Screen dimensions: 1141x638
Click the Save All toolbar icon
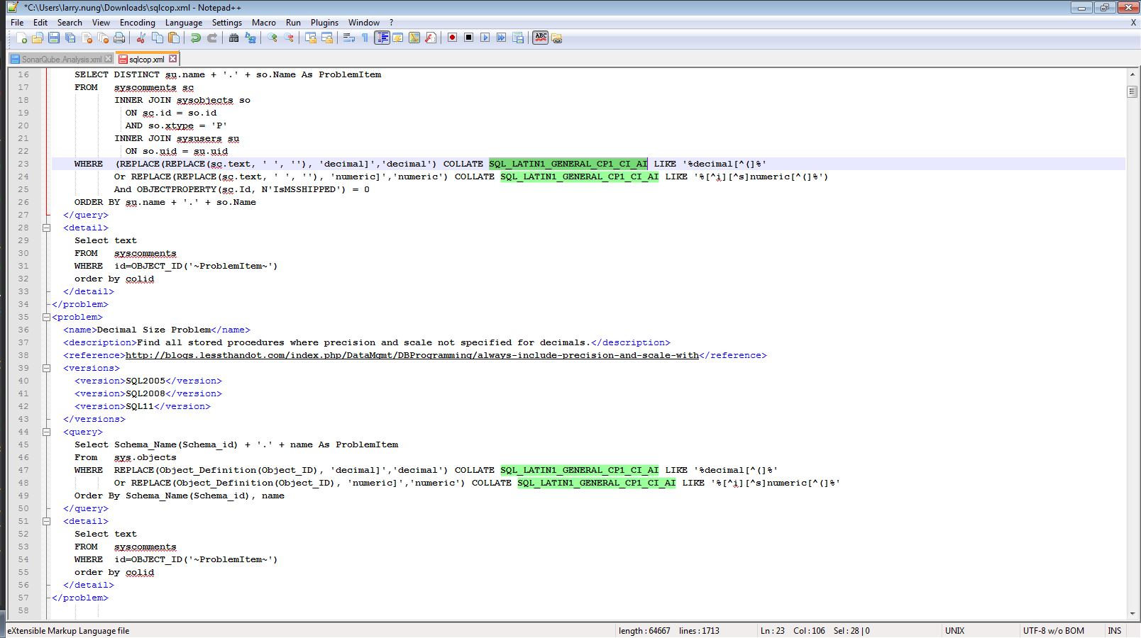pyautogui.click(x=70, y=38)
